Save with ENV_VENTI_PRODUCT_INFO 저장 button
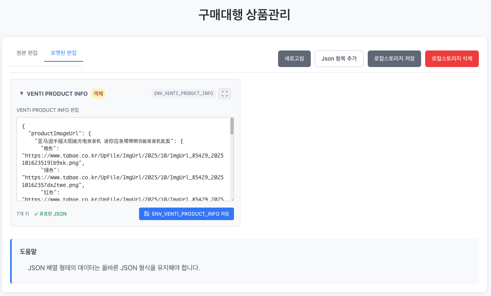The height and width of the screenshot is (296, 491). click(186, 214)
